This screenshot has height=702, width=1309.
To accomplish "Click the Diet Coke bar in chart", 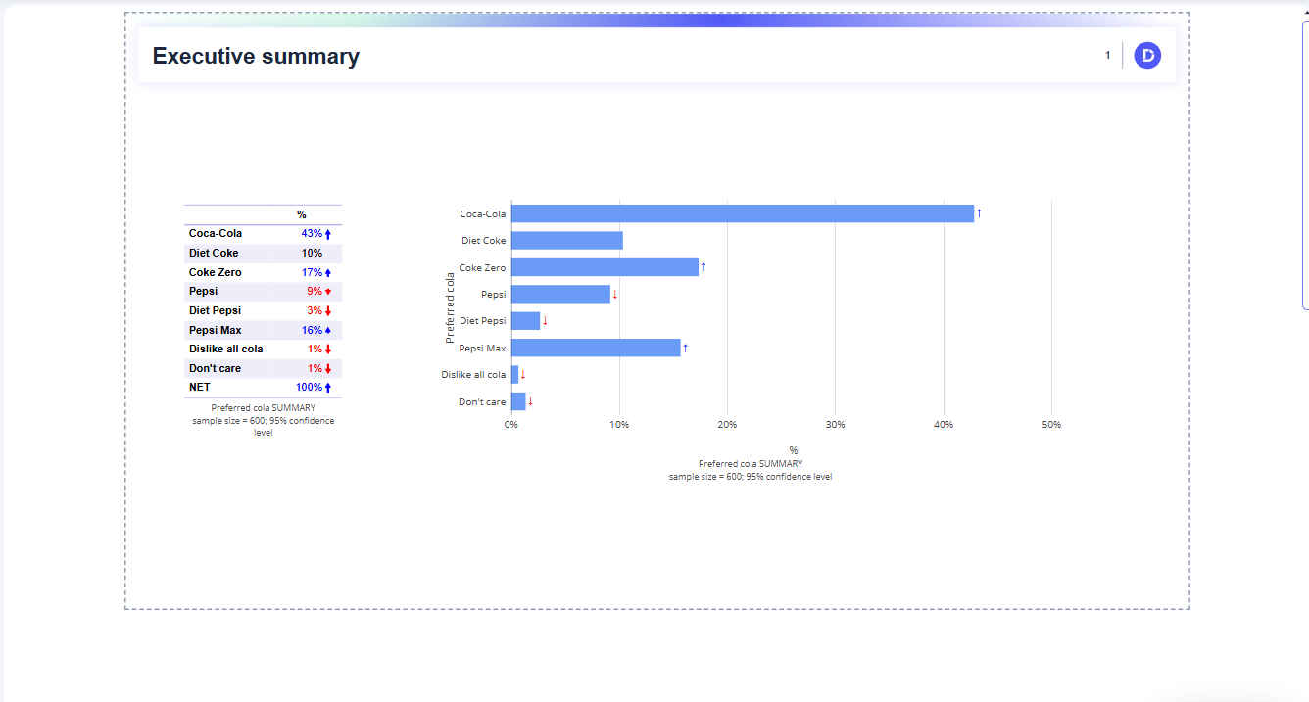I will click(567, 241).
